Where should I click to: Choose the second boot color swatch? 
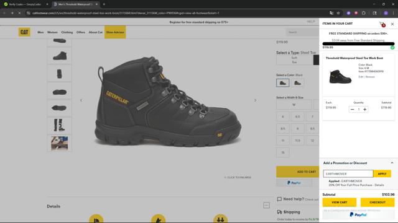point(297,83)
